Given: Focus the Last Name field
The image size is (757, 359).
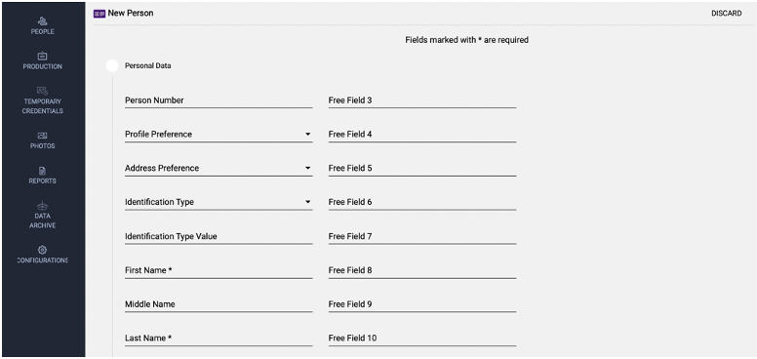Looking at the screenshot, I should point(219,339).
